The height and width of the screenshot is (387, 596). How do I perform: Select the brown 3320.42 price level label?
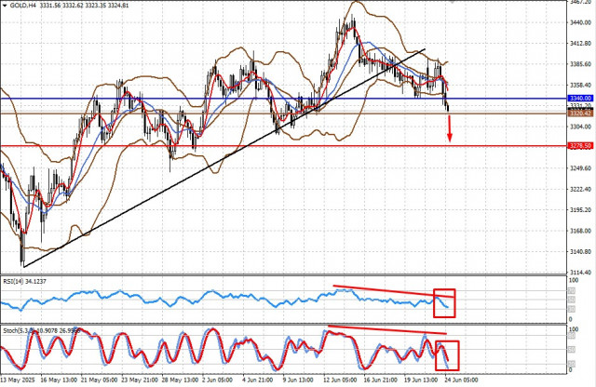pos(580,113)
